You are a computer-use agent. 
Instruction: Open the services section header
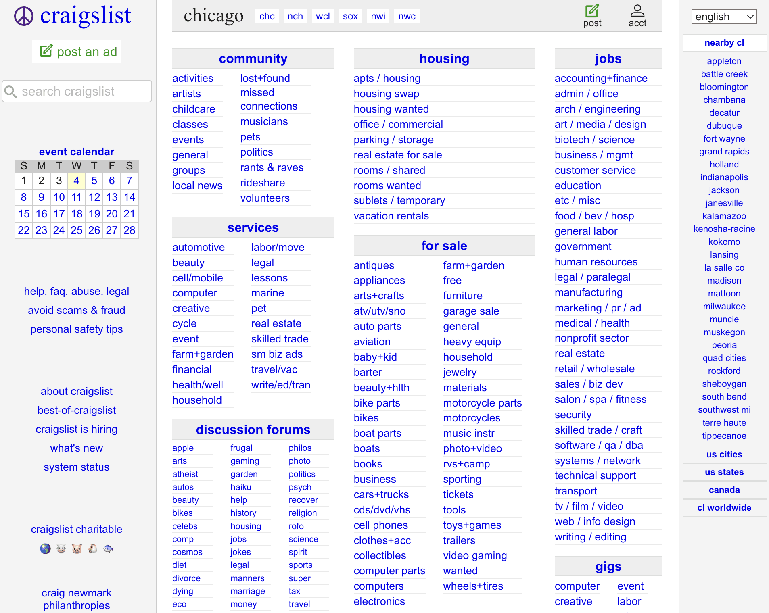pyautogui.click(x=253, y=227)
